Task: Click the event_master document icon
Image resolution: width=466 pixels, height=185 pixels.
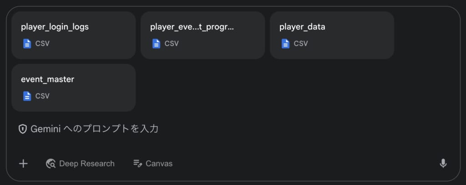Action: pyautogui.click(x=27, y=96)
